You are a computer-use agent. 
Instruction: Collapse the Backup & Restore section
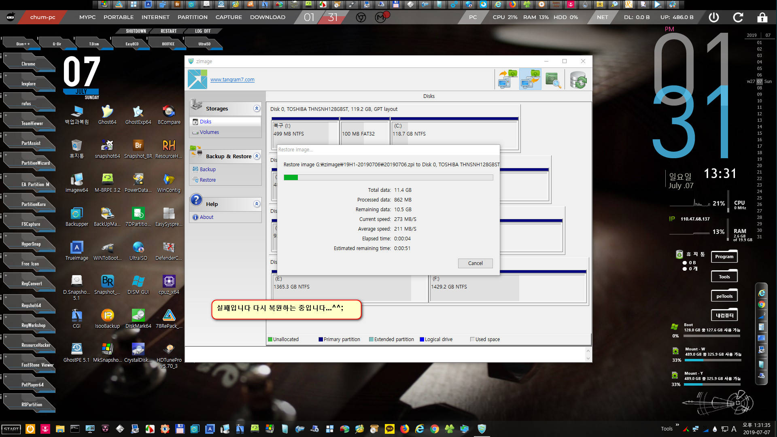coord(257,156)
